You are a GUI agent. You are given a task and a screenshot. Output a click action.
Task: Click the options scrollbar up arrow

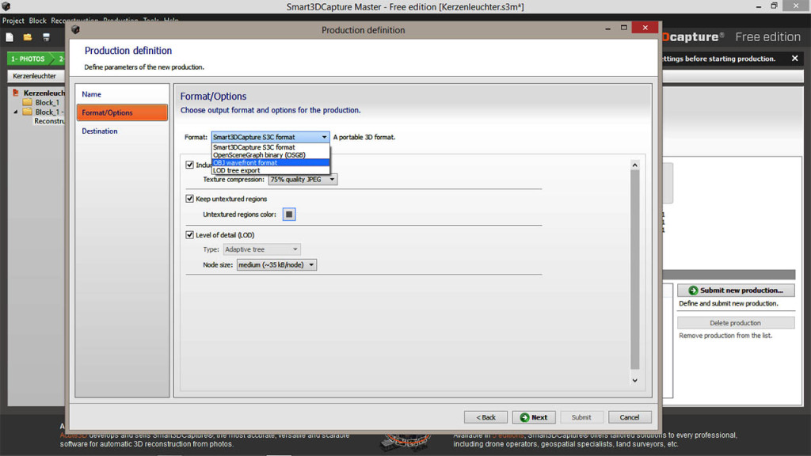pos(634,165)
